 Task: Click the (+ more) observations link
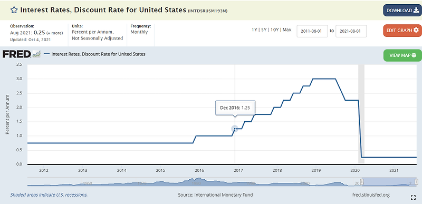pyautogui.click(x=55, y=33)
